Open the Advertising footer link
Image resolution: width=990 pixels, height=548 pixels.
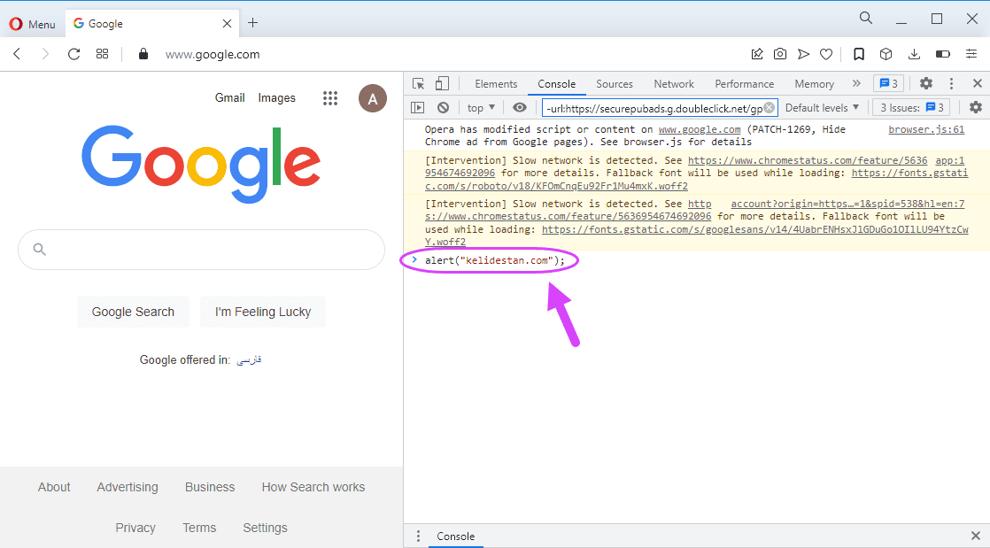coord(128,488)
